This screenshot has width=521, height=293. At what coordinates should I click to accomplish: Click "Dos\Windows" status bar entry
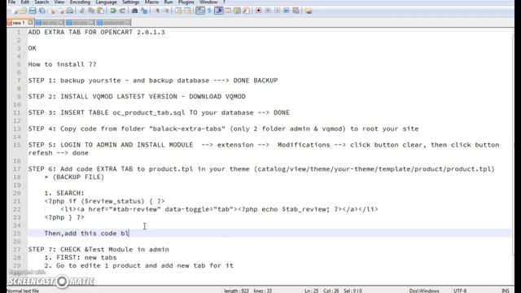(424, 291)
